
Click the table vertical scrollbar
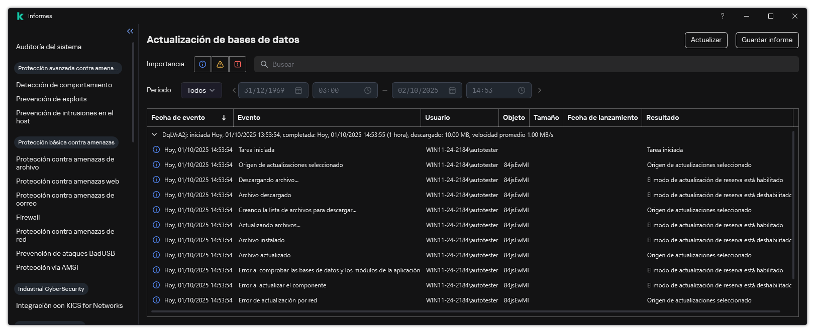point(793,205)
